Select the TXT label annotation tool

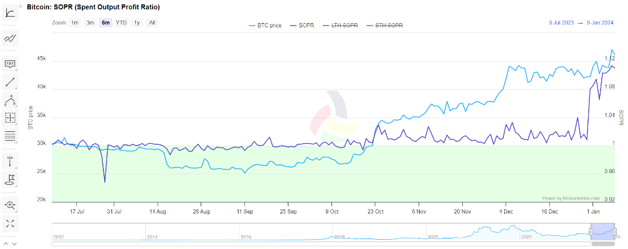tap(9, 63)
